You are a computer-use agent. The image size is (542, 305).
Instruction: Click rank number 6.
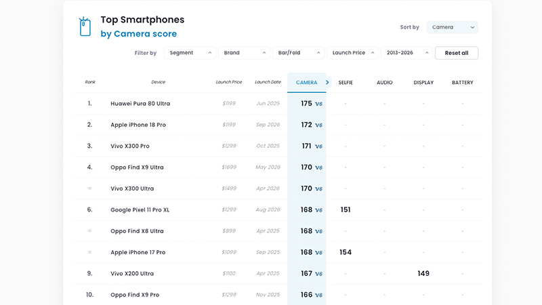click(90, 210)
